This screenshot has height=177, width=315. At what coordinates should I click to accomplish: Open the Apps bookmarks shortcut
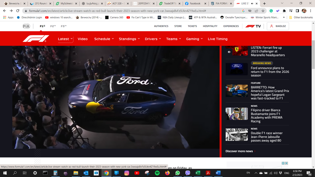point(8,18)
